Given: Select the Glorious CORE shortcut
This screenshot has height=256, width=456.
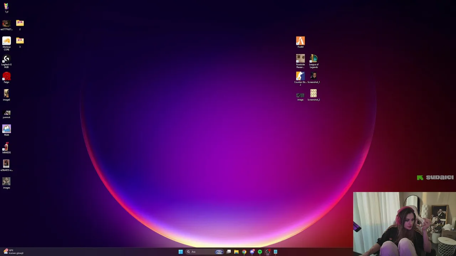Looking at the screenshot, I should 6,44.
